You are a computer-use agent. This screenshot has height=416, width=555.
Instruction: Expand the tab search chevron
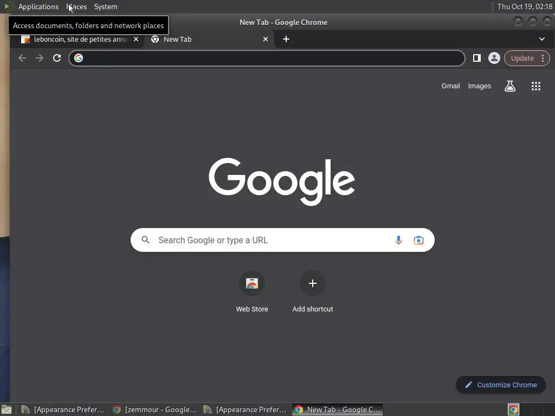tap(541, 39)
